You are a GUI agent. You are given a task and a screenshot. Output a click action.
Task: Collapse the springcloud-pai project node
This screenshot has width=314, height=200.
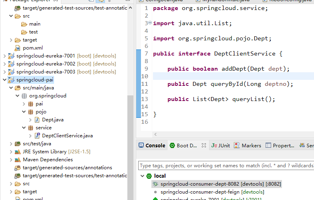[x=5, y=80]
